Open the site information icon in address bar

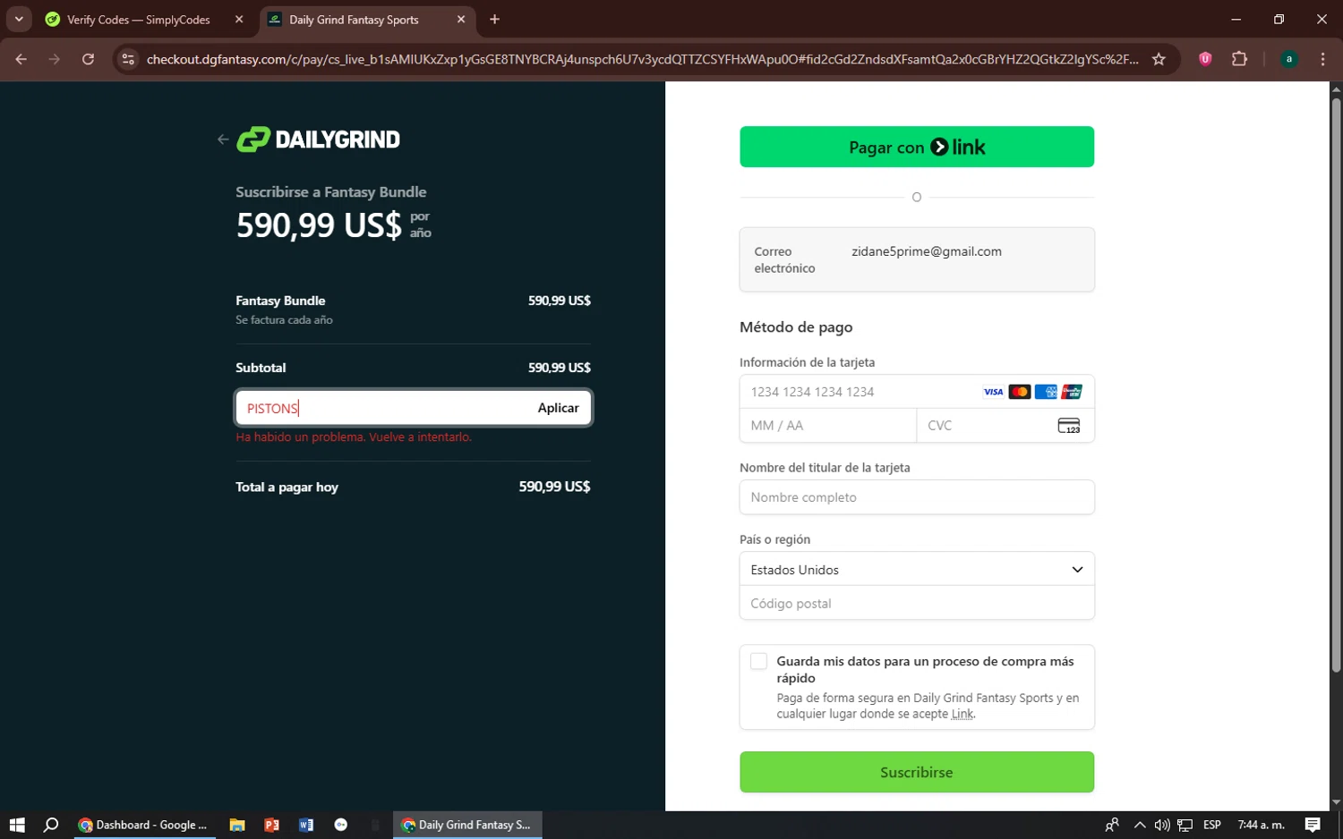click(x=128, y=59)
